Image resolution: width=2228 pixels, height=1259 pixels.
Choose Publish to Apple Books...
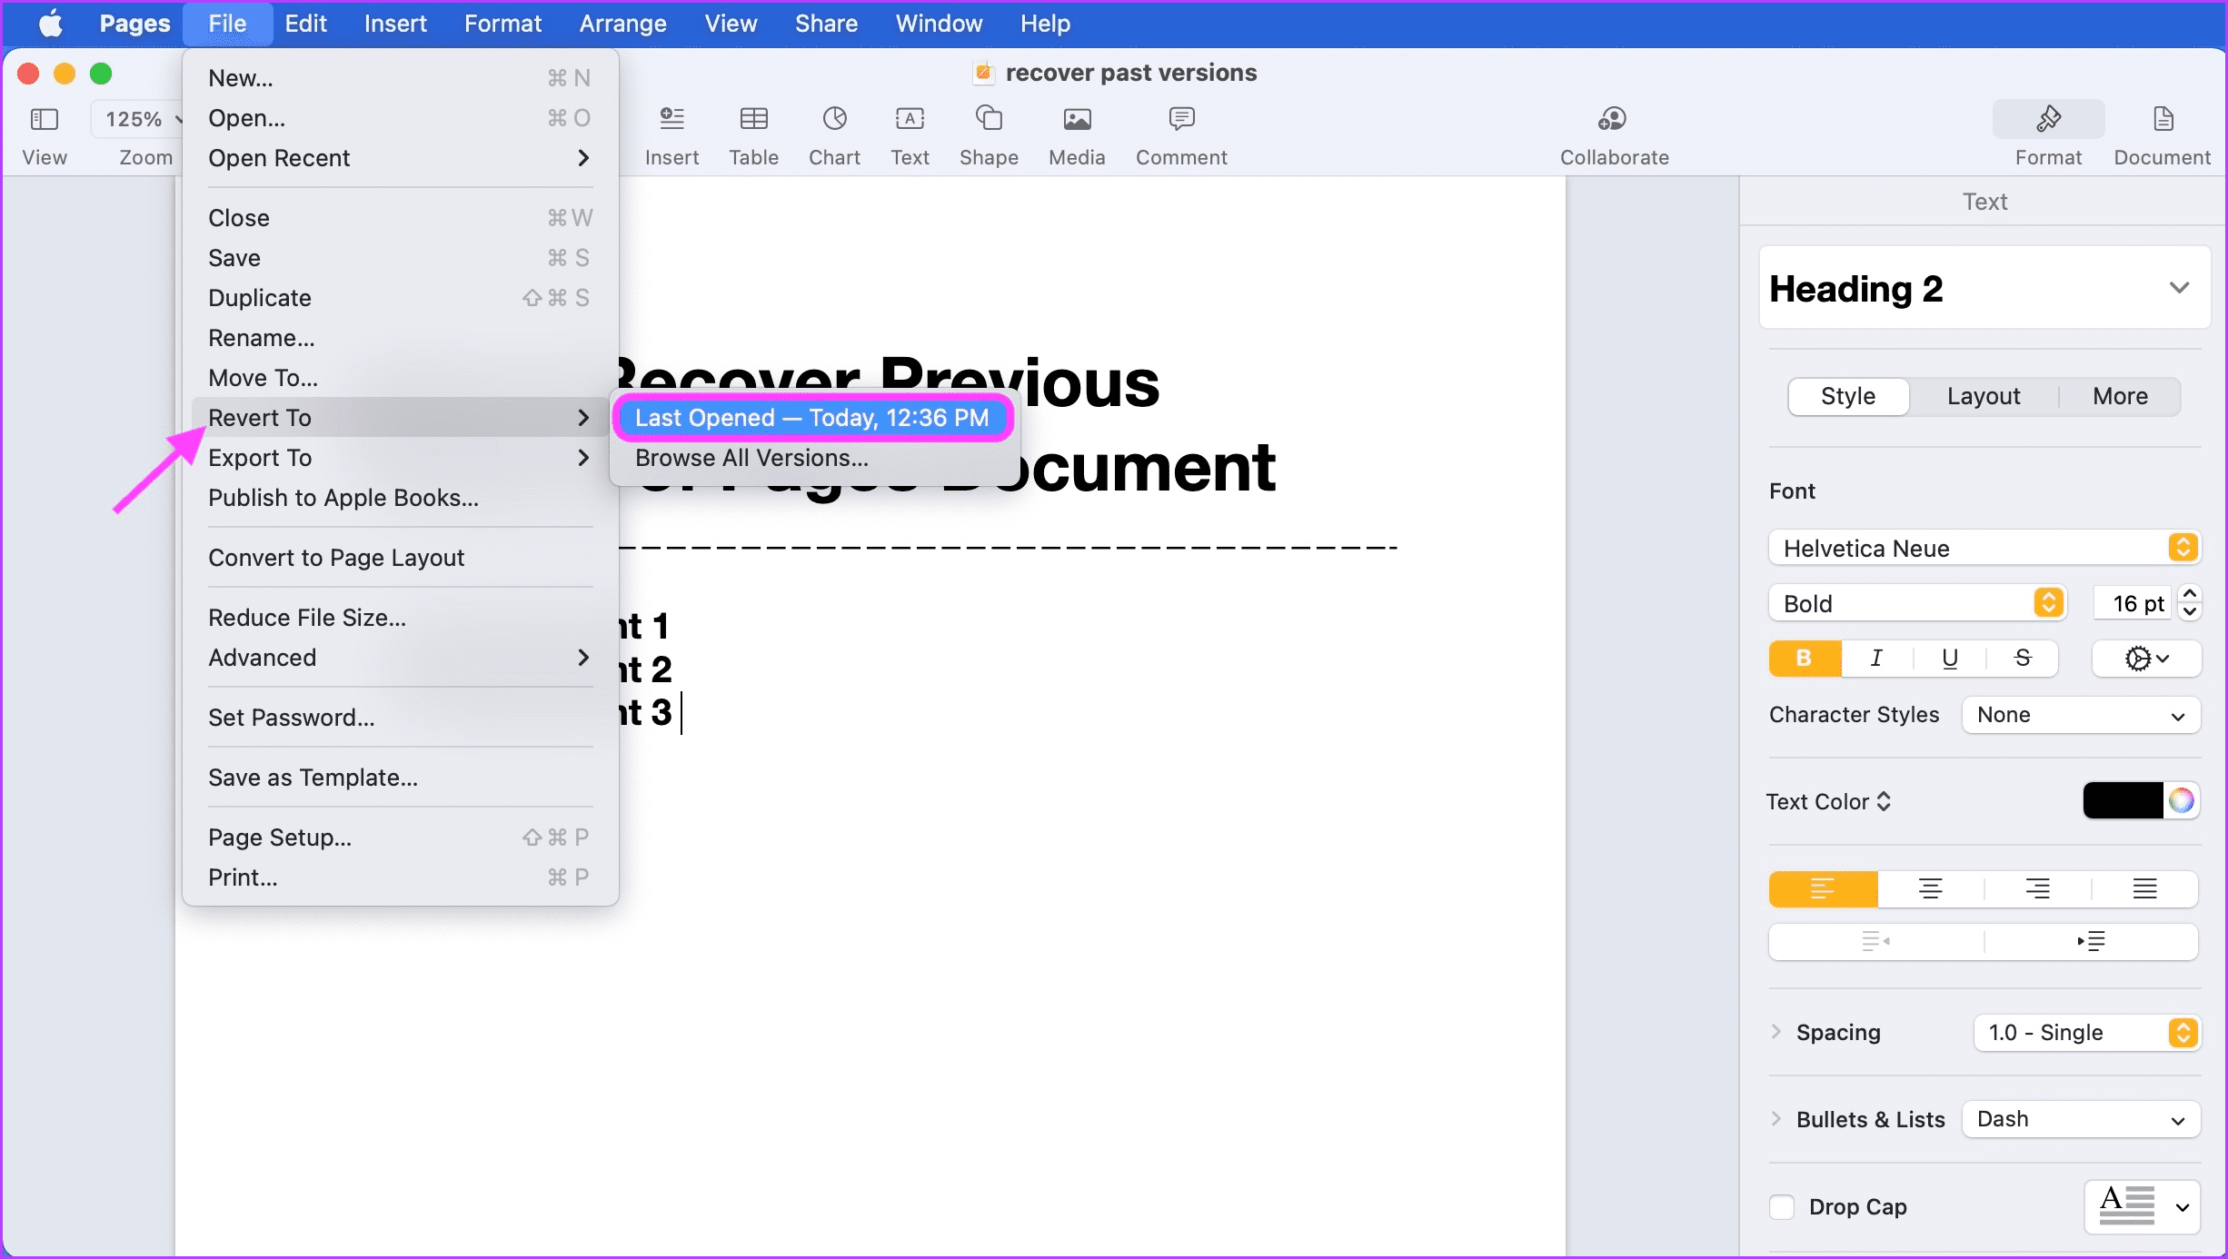click(x=400, y=498)
